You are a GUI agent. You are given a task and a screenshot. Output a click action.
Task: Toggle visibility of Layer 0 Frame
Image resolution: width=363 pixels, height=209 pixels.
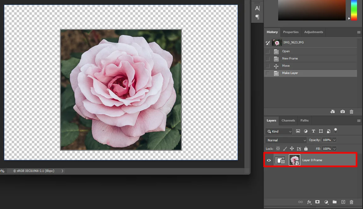pos(269,160)
